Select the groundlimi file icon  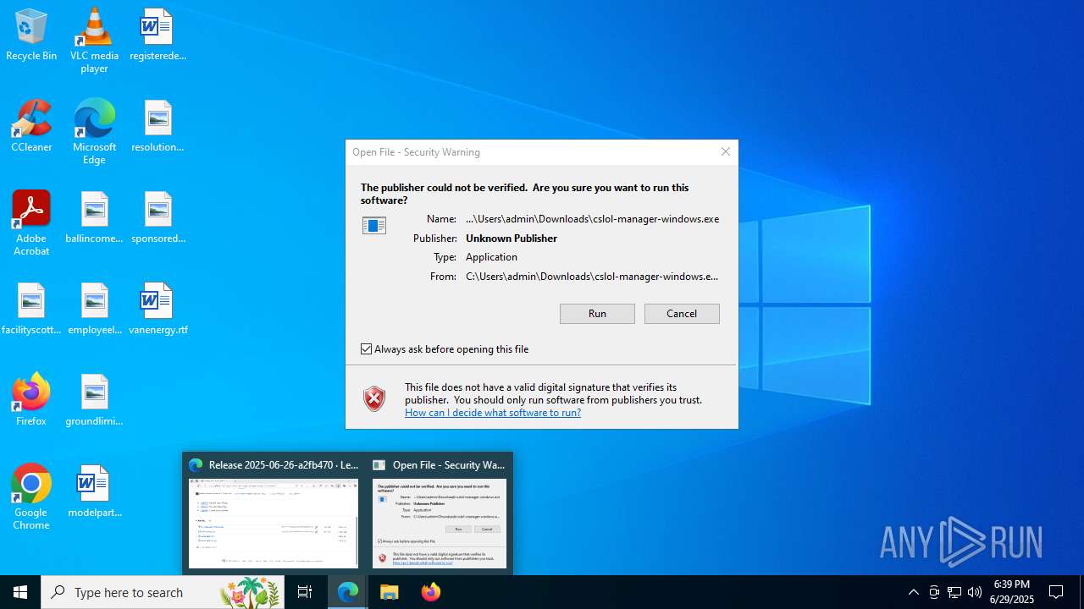[x=94, y=401]
